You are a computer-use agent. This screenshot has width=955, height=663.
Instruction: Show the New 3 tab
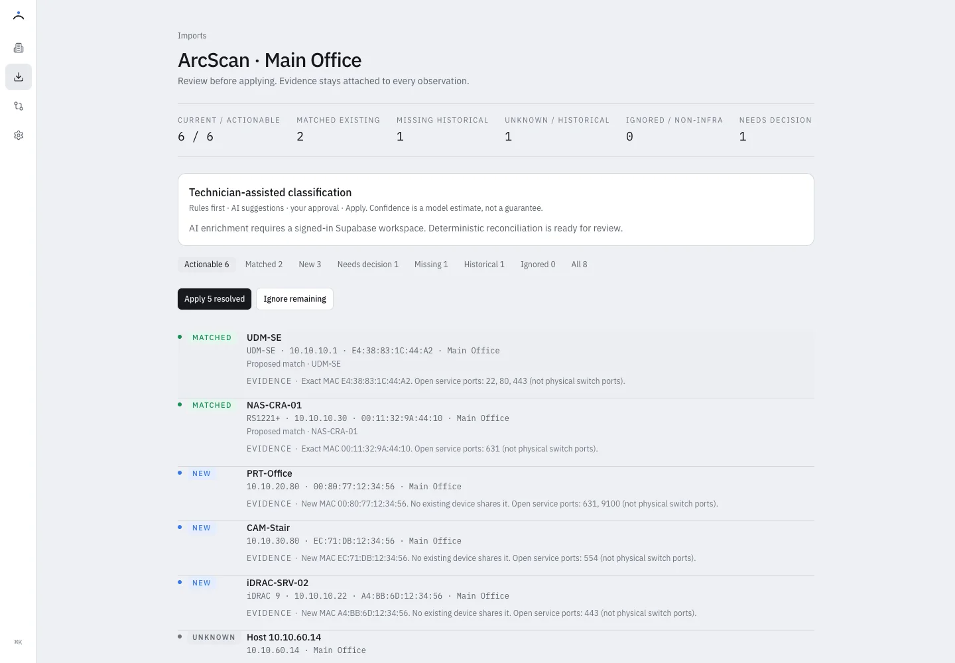(x=310, y=265)
